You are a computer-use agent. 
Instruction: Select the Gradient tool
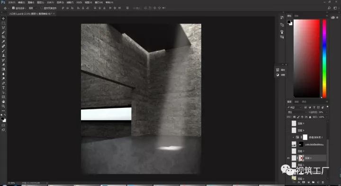(x=3, y=69)
